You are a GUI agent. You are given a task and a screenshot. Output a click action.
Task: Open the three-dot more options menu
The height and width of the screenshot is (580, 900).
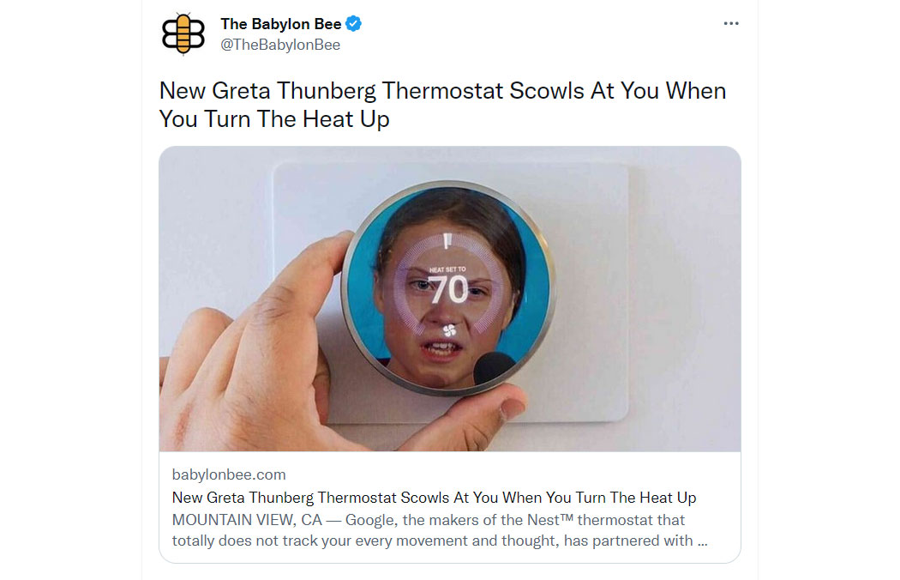pos(730,23)
